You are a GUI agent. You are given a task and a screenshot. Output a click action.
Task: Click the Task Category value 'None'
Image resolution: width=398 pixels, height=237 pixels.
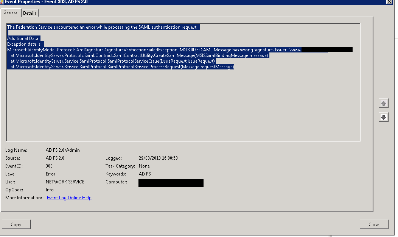pyautogui.click(x=144, y=166)
